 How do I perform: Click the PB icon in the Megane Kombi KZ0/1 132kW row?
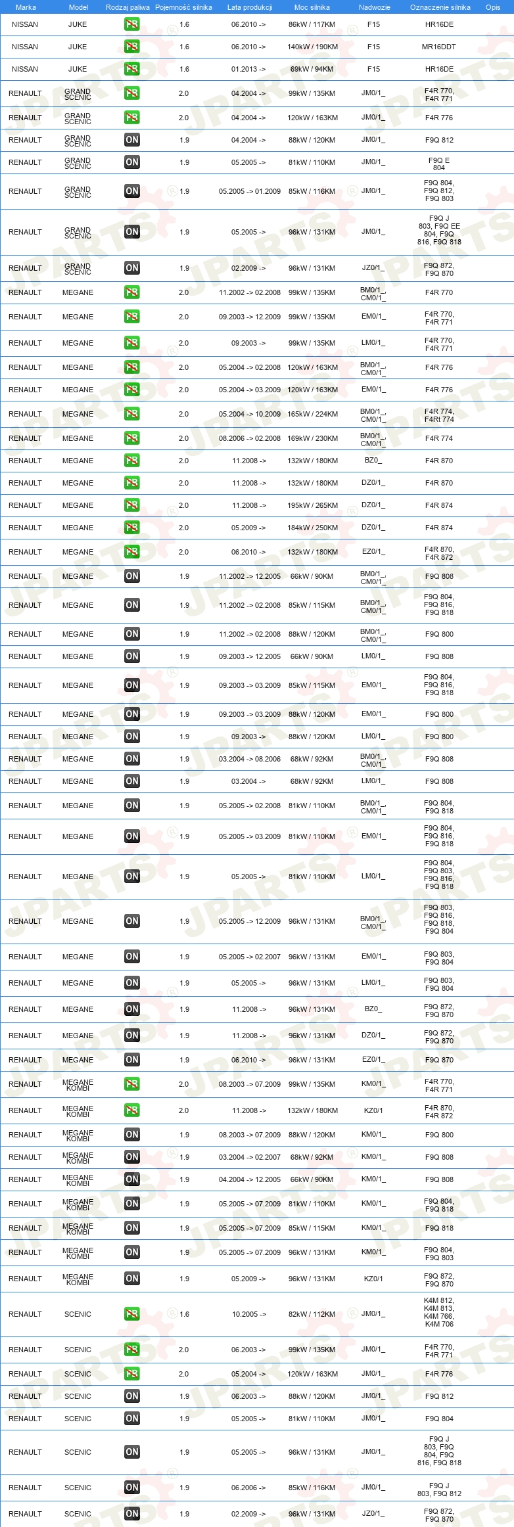pos(132,1110)
